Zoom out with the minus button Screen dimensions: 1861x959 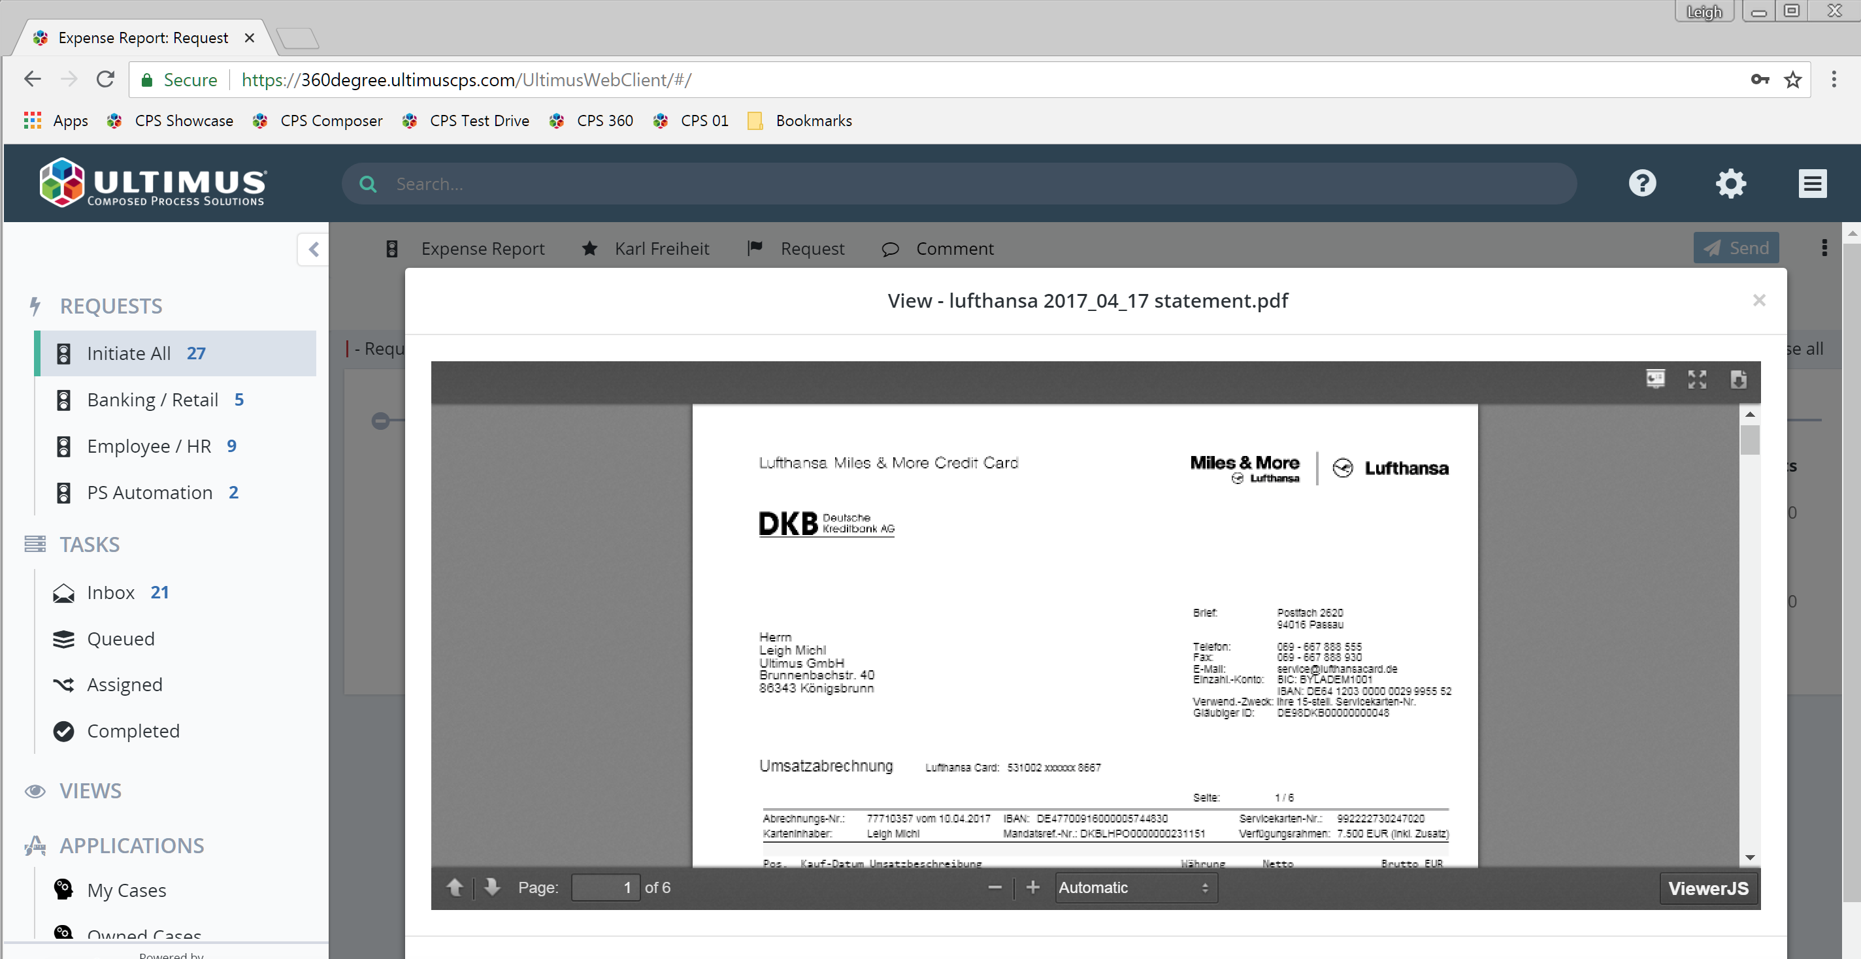click(995, 888)
